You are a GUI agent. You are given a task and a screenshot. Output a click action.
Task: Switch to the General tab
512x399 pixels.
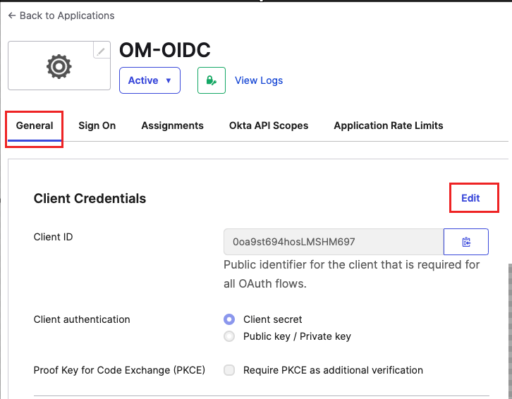[35, 125]
